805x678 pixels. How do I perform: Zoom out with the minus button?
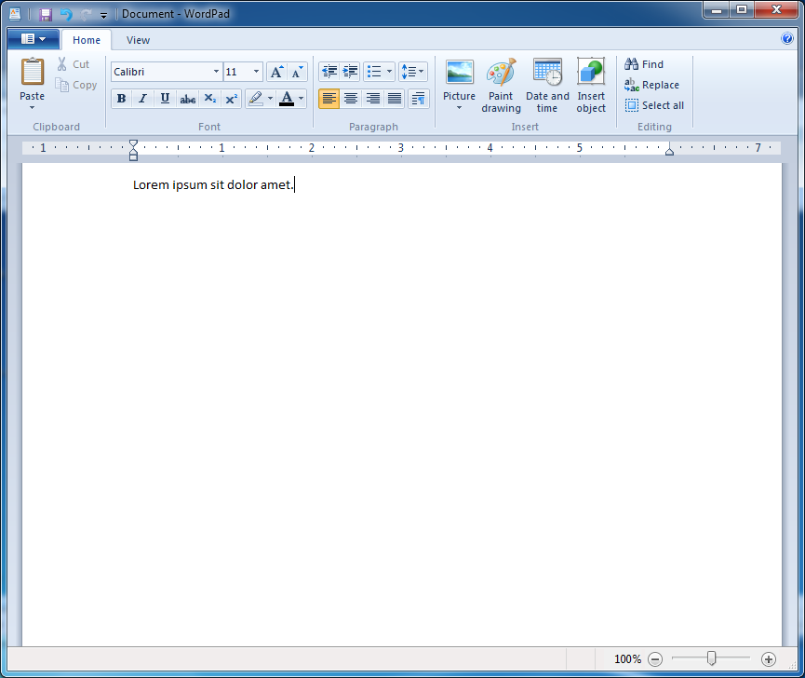[x=655, y=659]
